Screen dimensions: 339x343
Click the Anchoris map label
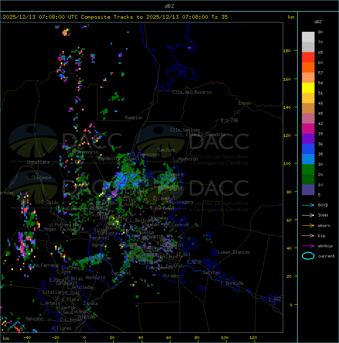(95, 277)
